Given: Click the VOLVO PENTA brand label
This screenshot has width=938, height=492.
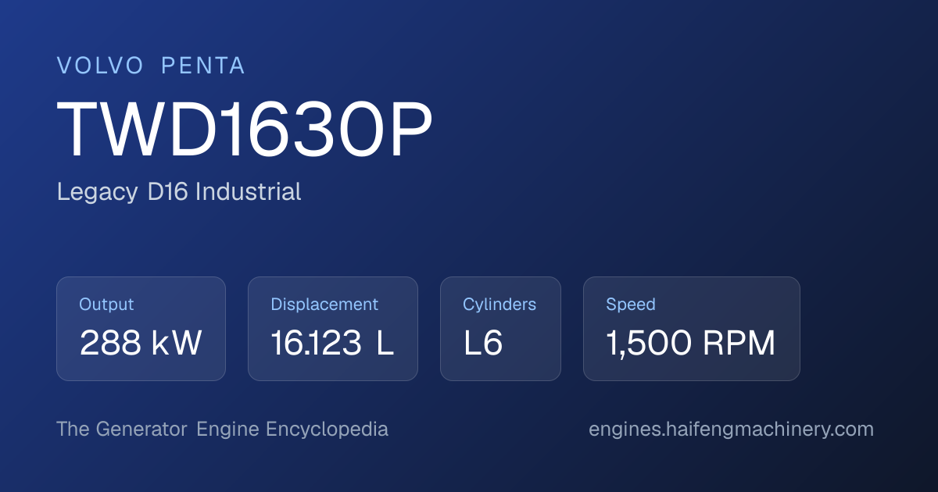Looking at the screenshot, I should pyautogui.click(x=152, y=66).
